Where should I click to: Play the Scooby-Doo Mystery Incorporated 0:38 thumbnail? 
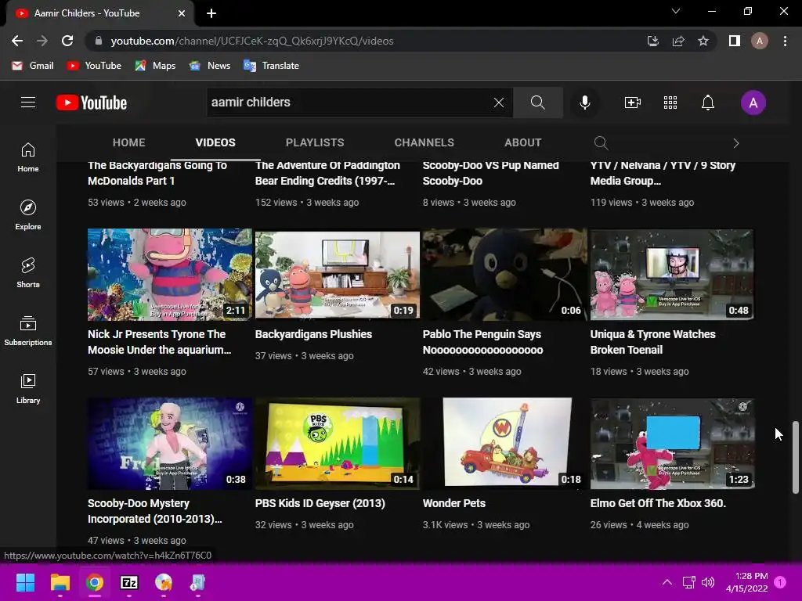[170, 444]
